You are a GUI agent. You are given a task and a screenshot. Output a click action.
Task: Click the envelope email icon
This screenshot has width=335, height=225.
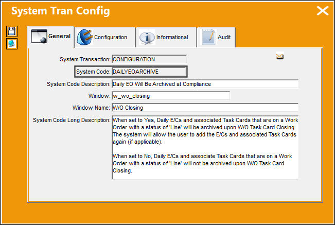[x=279, y=56]
